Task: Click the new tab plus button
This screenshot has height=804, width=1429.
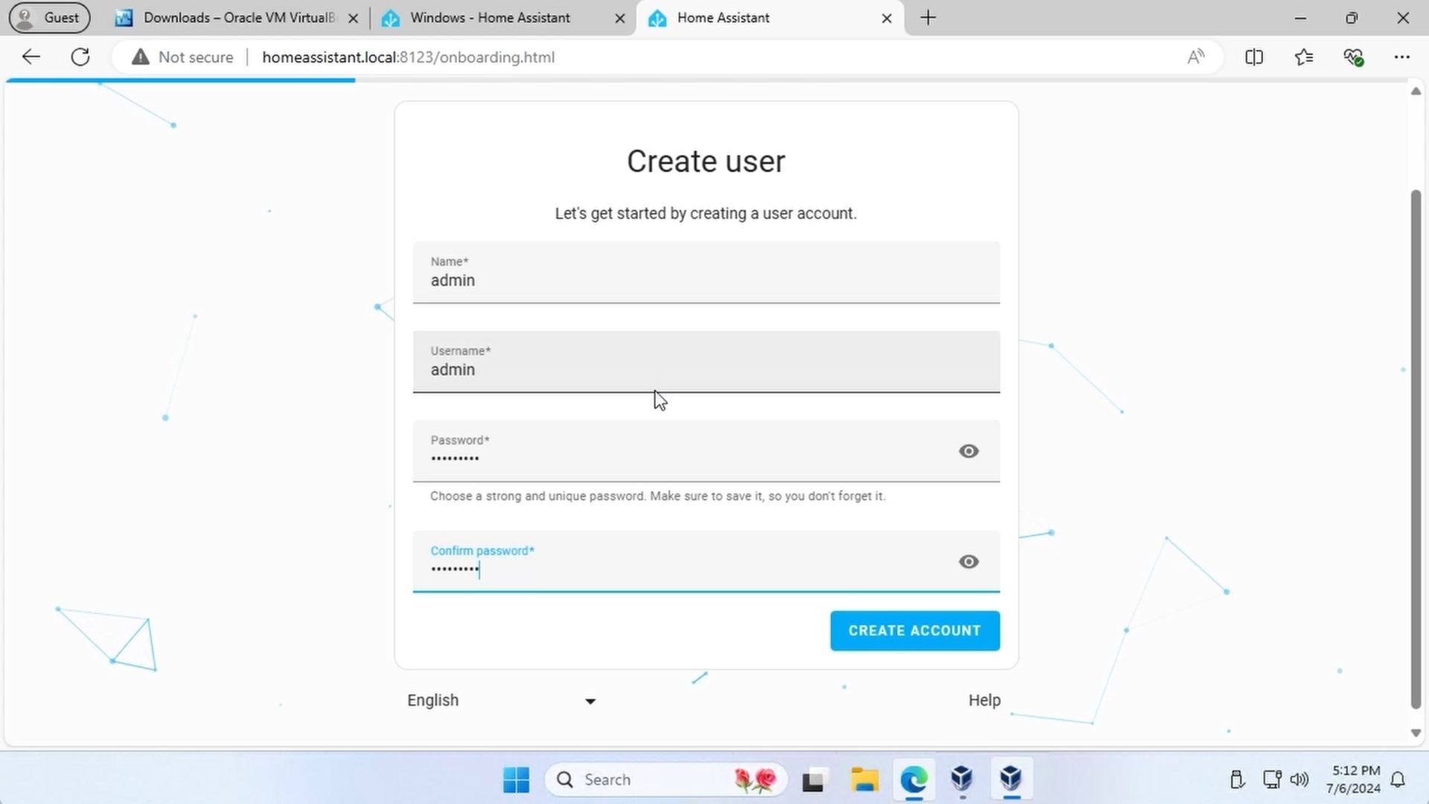Action: 927,18
